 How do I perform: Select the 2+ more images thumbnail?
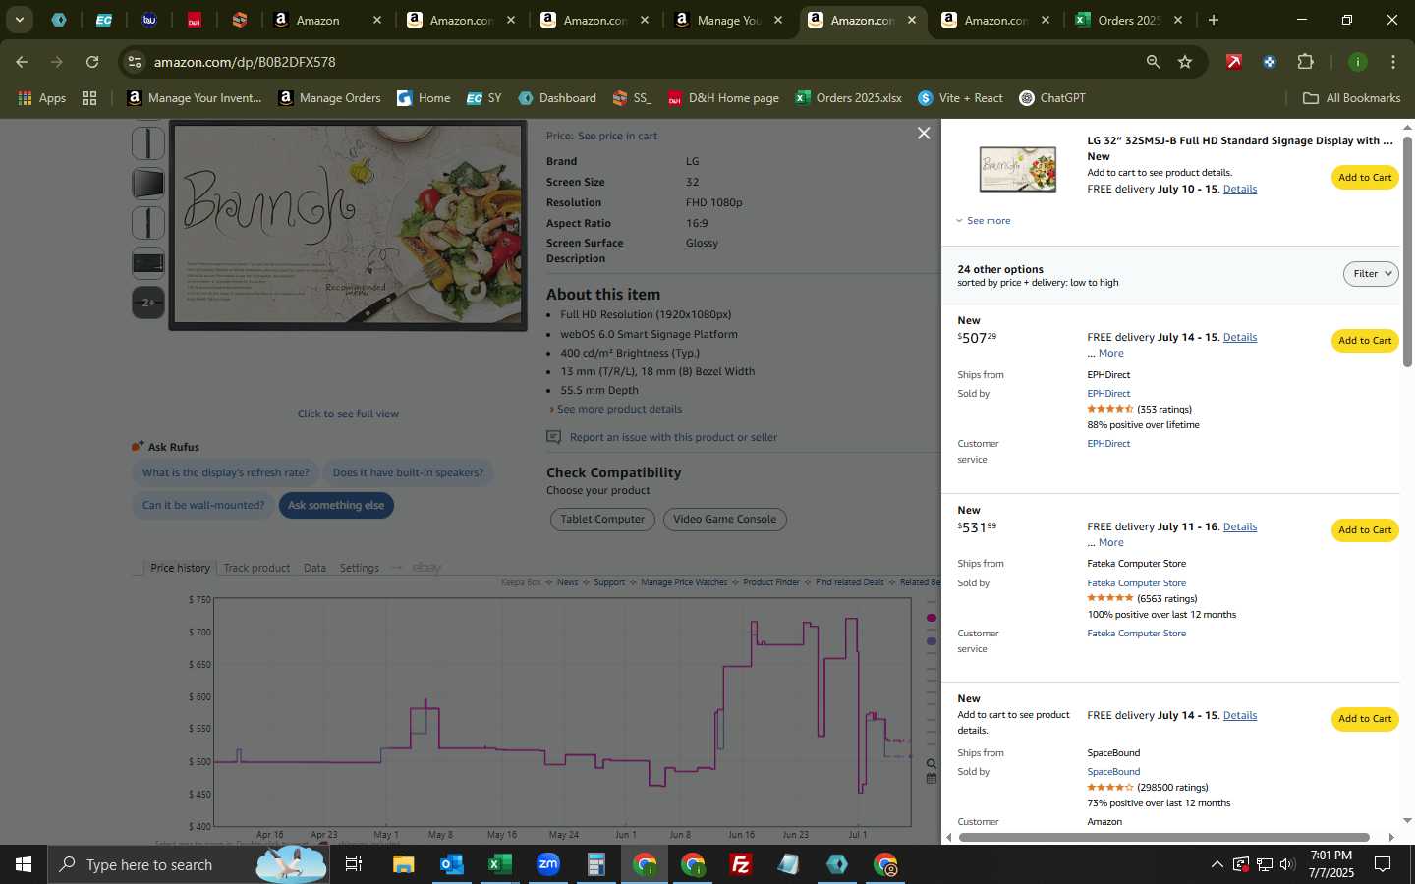coord(148,303)
